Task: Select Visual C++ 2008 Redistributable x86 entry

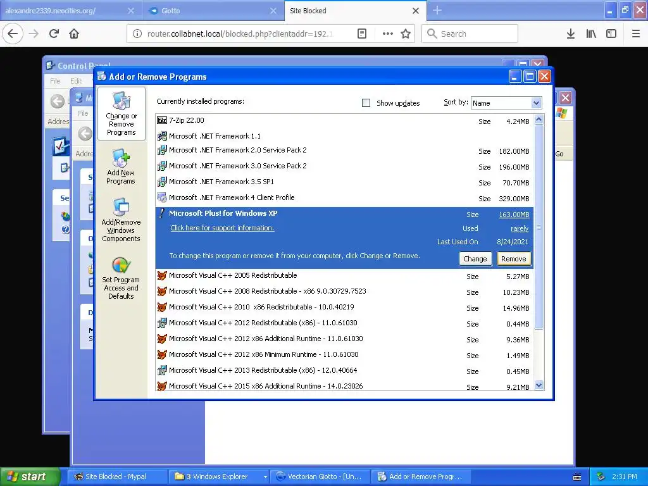Action: point(344,292)
